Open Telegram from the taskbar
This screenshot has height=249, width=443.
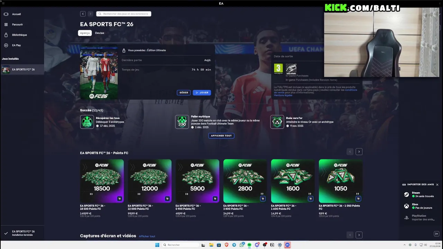[x=234, y=245]
